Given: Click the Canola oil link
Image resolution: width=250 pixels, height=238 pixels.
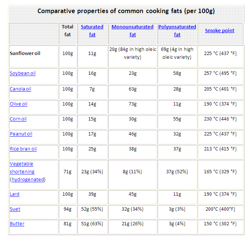Looking at the screenshot, I should pos(21,89).
